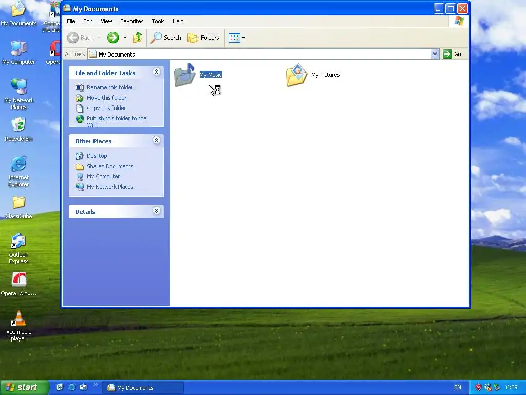
Task: Open the Edit menu
Action: tap(88, 21)
